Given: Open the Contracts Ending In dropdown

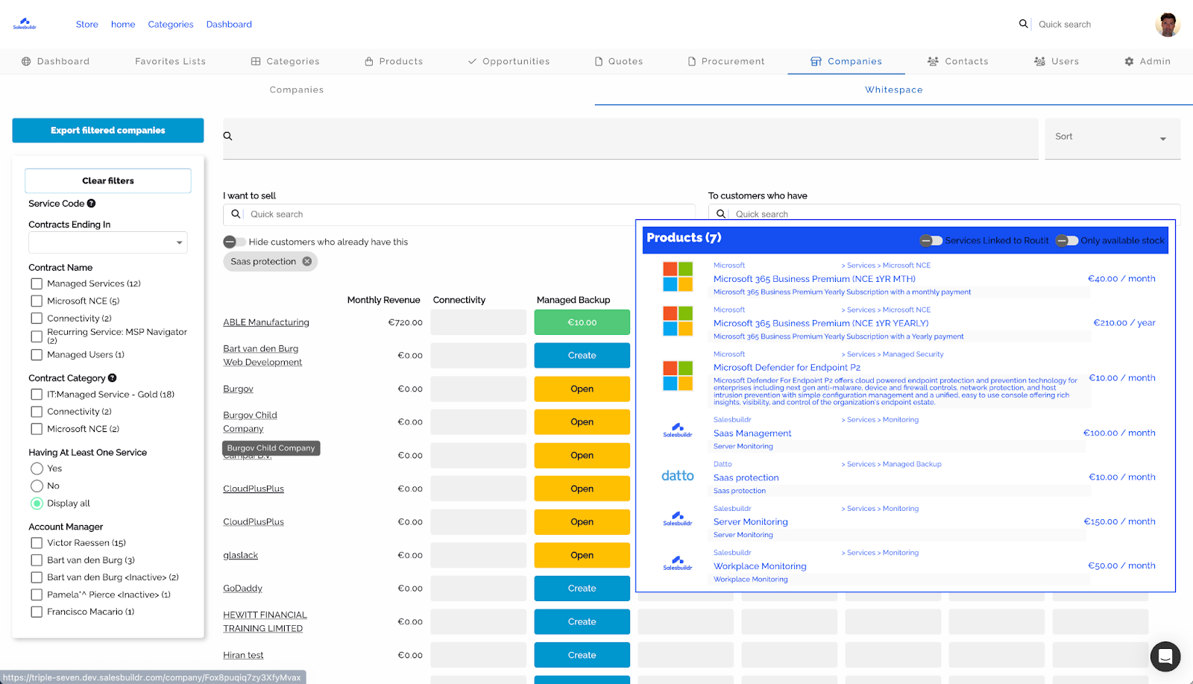Looking at the screenshot, I should click(108, 242).
